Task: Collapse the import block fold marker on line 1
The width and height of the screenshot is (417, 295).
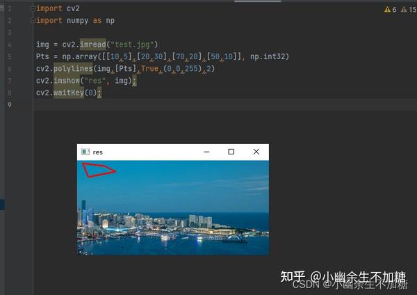Action: click(x=33, y=9)
